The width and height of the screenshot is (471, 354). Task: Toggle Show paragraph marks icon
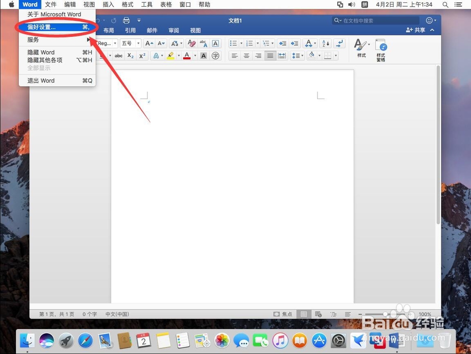pos(340,43)
